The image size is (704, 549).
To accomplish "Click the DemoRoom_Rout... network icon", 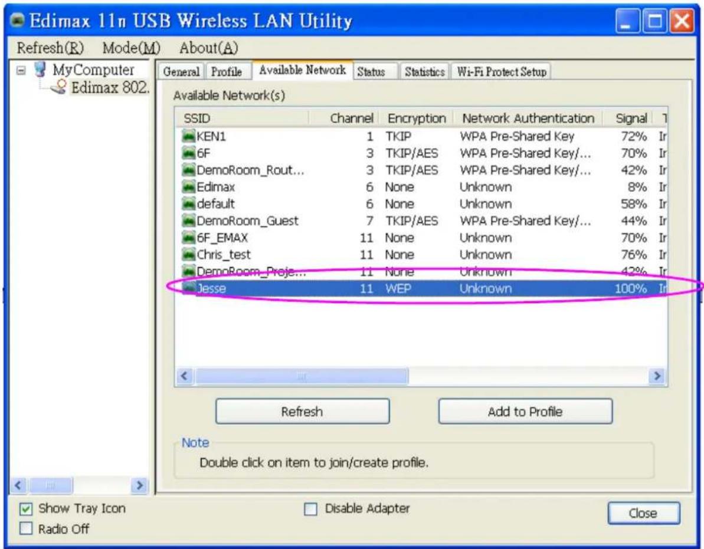I will click(x=189, y=170).
